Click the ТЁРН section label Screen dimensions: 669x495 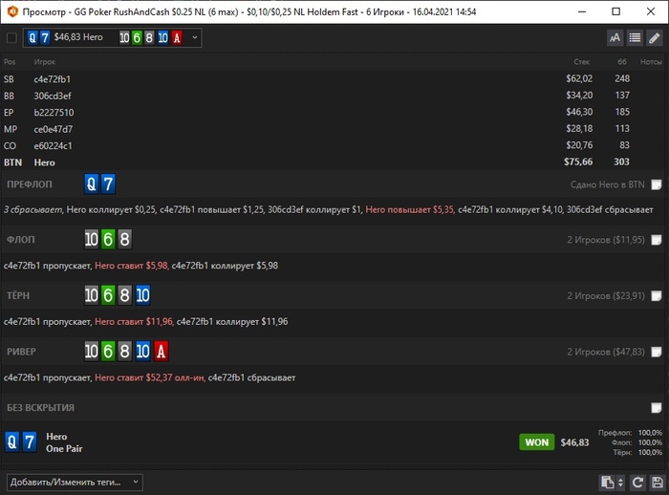click(18, 295)
